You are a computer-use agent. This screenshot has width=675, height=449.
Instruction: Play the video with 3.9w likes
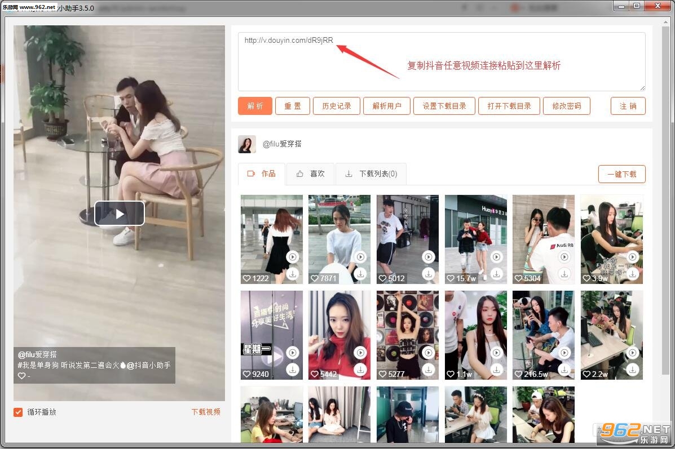click(632, 257)
